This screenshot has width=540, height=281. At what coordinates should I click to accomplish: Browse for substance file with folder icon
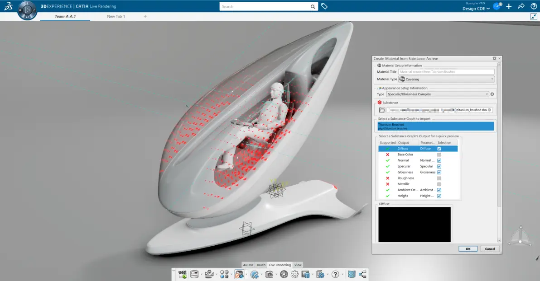382,110
